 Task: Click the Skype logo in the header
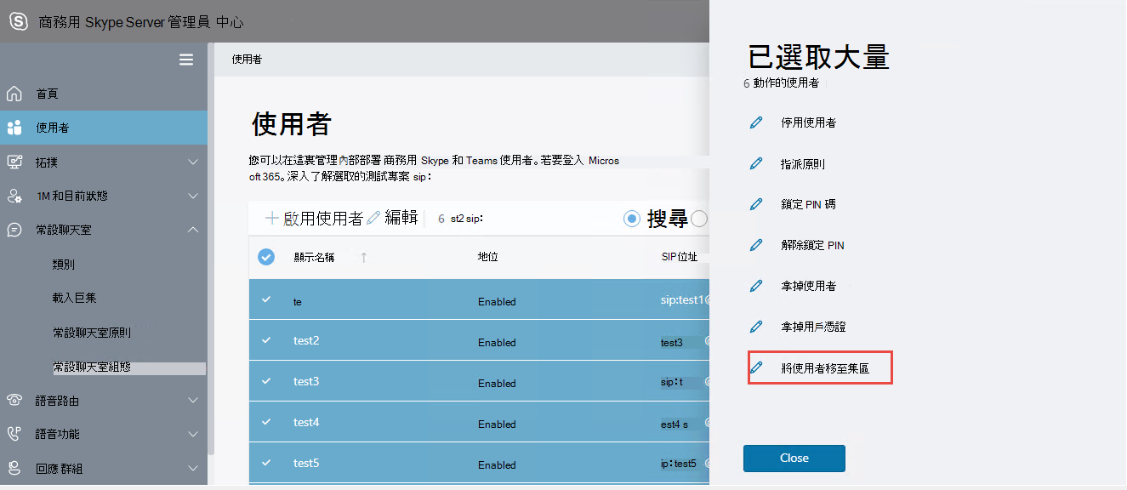tap(18, 22)
